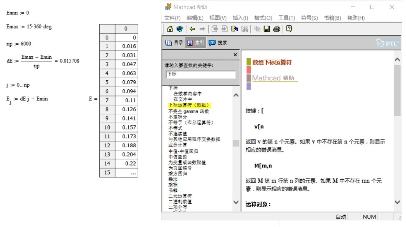
Task: Click next section page icon
Action: coord(224,29)
